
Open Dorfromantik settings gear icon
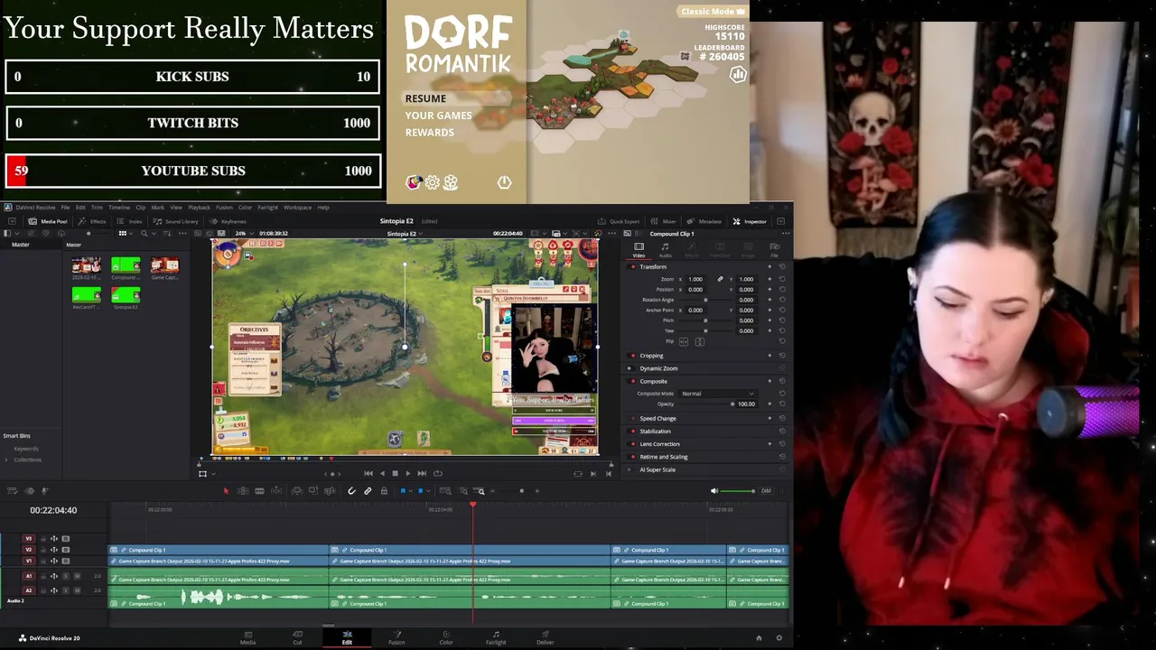coord(433,182)
